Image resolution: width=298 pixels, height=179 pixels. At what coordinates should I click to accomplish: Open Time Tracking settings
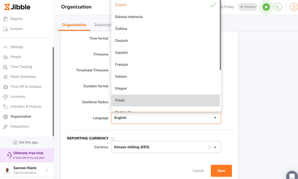click(21, 67)
